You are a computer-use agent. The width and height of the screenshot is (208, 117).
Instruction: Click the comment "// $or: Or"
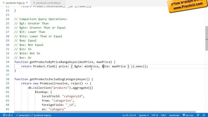click(23, 58)
